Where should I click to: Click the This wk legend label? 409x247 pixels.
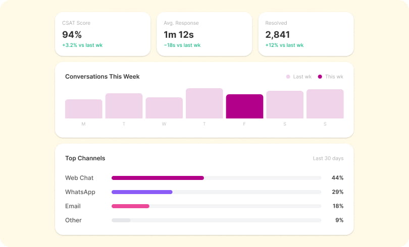(x=334, y=77)
